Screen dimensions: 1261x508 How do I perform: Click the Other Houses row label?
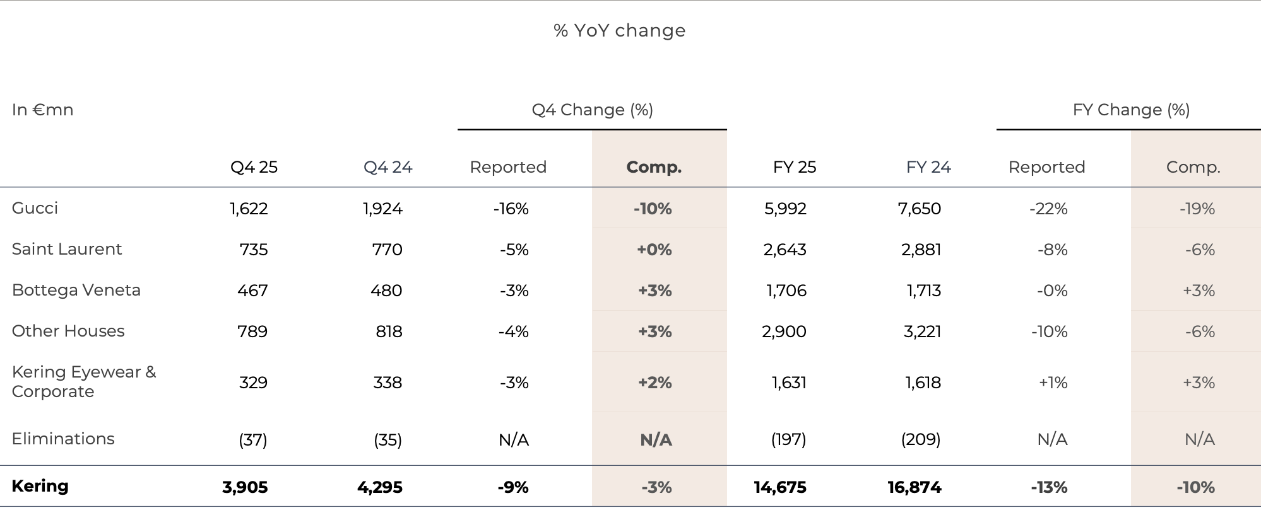pos(68,331)
